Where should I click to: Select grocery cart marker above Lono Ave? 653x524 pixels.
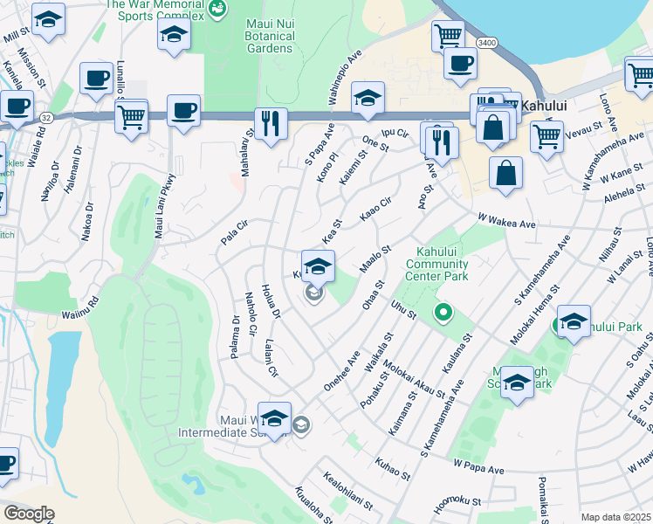tap(641, 78)
